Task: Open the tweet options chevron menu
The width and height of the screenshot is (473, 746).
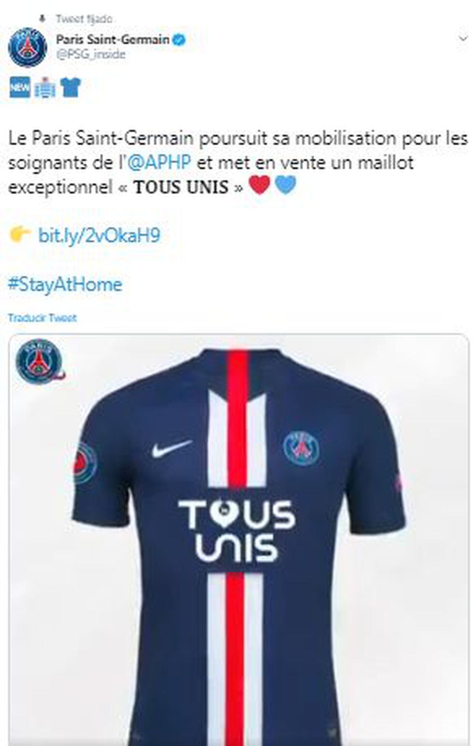Action: coord(462,39)
